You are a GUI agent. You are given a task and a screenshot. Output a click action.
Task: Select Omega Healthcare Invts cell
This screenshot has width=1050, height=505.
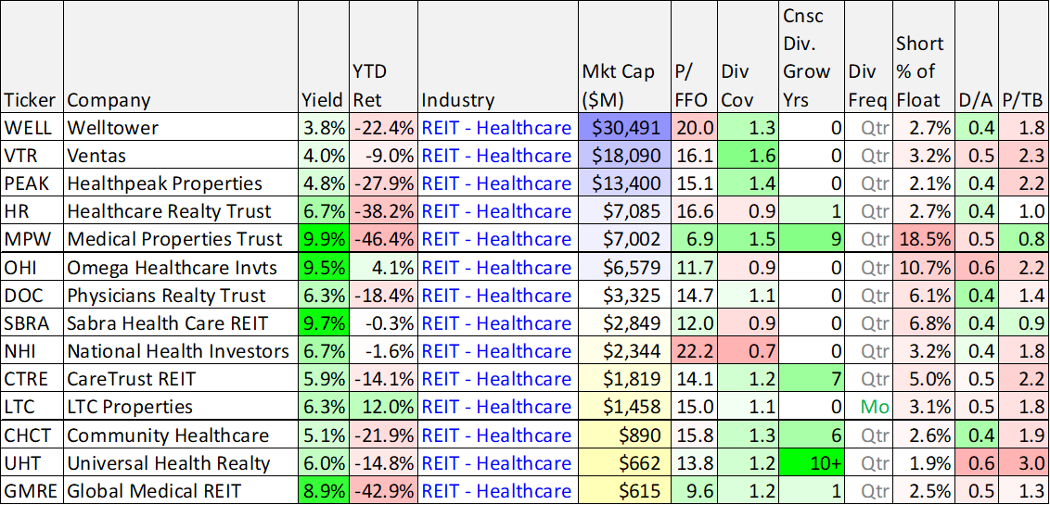(181, 268)
